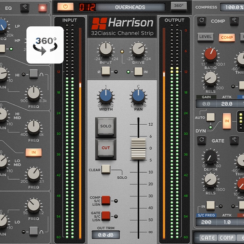
Task: Select the COMP routing block at bottom
Action: (226, 238)
